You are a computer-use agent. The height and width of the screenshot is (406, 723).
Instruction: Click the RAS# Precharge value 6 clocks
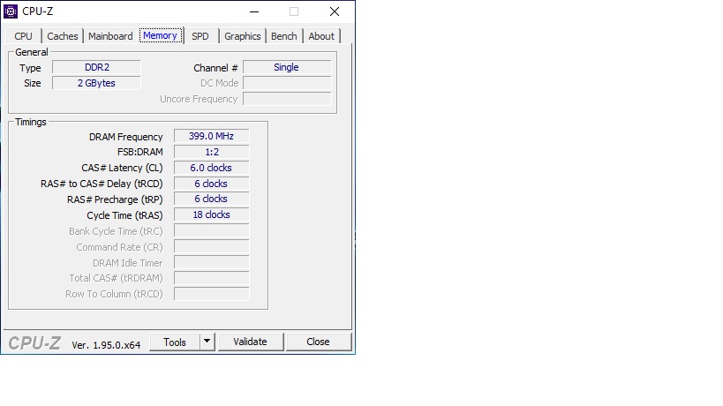click(212, 199)
